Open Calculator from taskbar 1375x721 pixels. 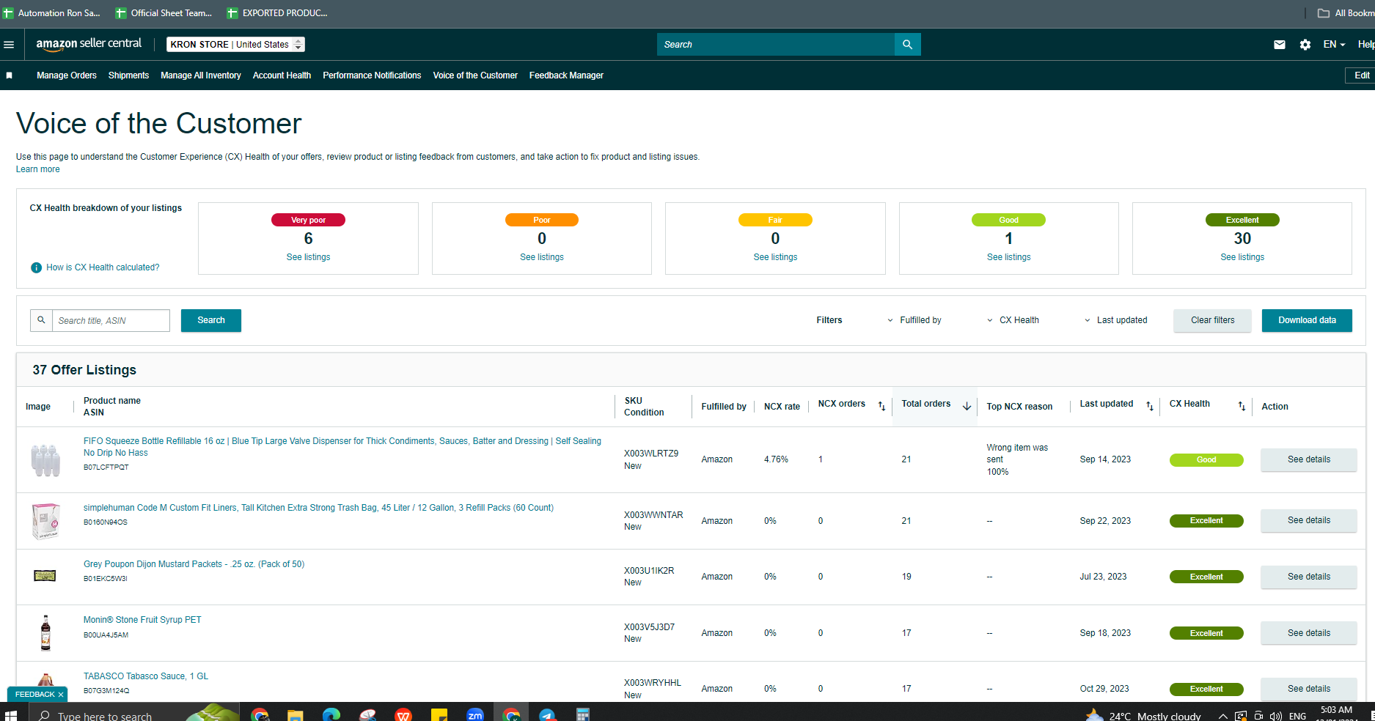pos(583,715)
